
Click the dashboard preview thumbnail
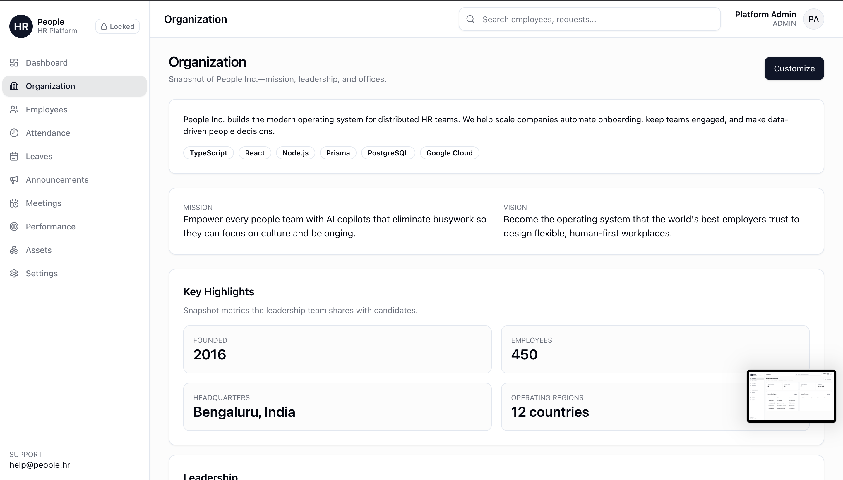pos(791,396)
